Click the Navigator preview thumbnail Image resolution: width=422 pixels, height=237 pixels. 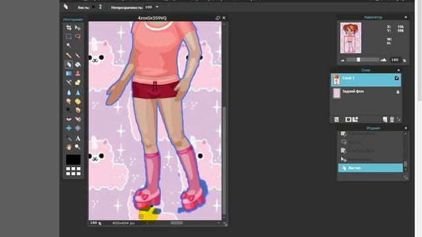click(351, 38)
